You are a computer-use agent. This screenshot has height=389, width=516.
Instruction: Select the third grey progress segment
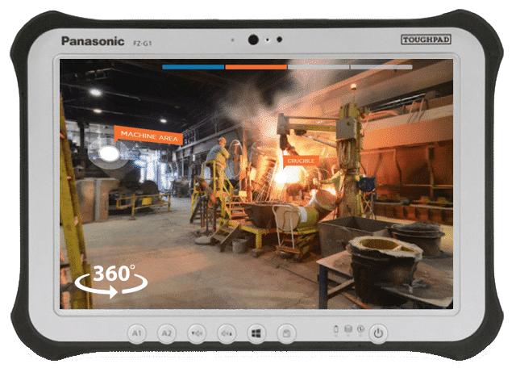pyautogui.click(x=318, y=67)
